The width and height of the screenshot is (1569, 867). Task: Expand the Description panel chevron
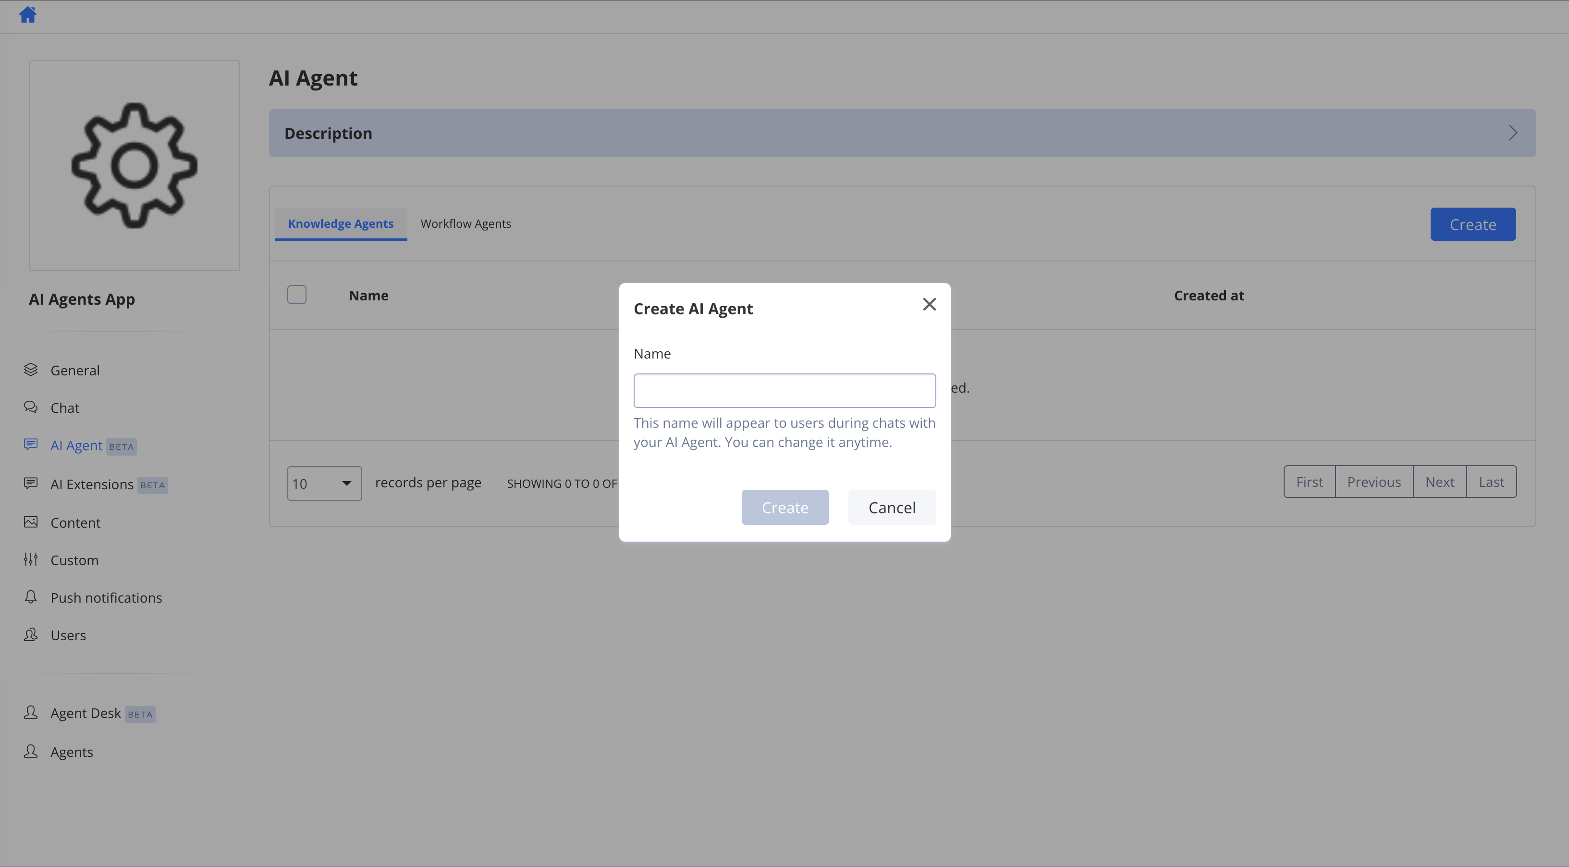tap(1513, 133)
